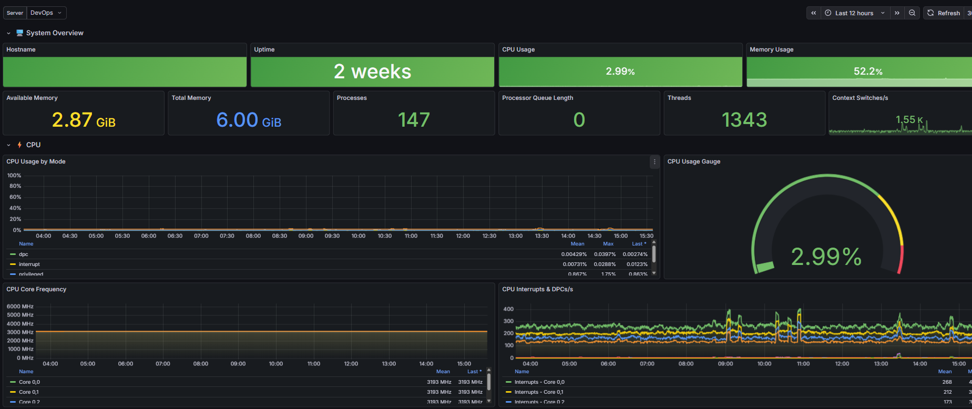Open the Last 12 hours time picker

[x=854, y=13]
